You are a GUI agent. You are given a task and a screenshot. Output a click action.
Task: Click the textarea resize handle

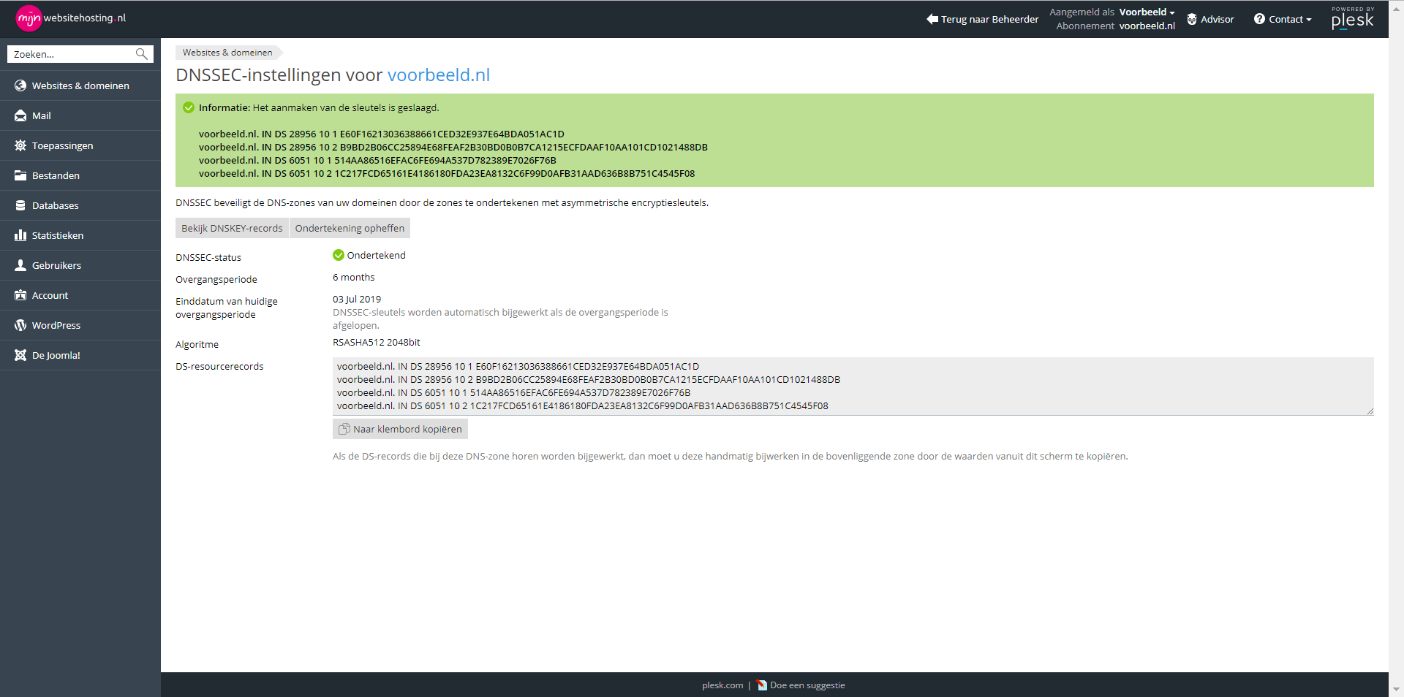pyautogui.click(x=1370, y=411)
